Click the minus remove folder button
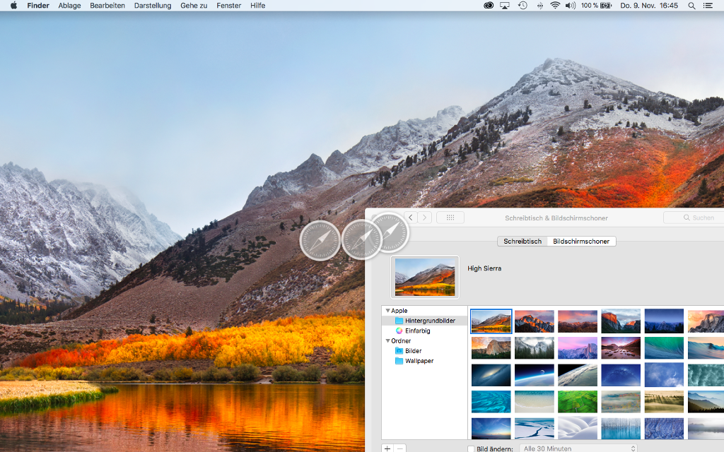Screen dimensions: 724x452 click(400, 448)
